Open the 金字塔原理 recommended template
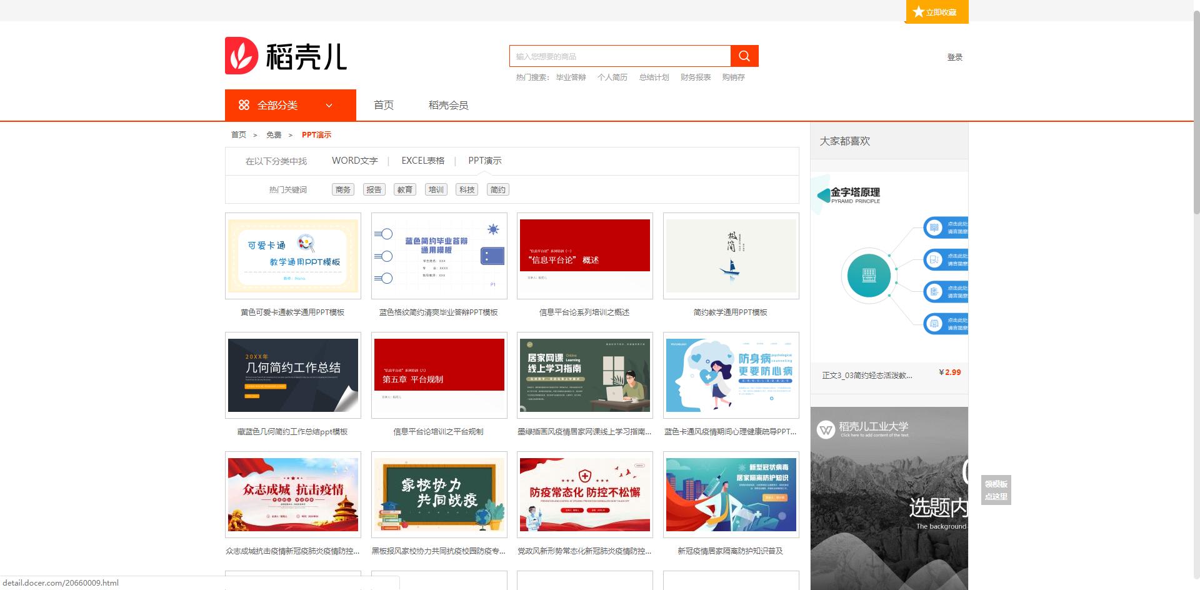Viewport: 1200px width, 590px height. coord(889,269)
